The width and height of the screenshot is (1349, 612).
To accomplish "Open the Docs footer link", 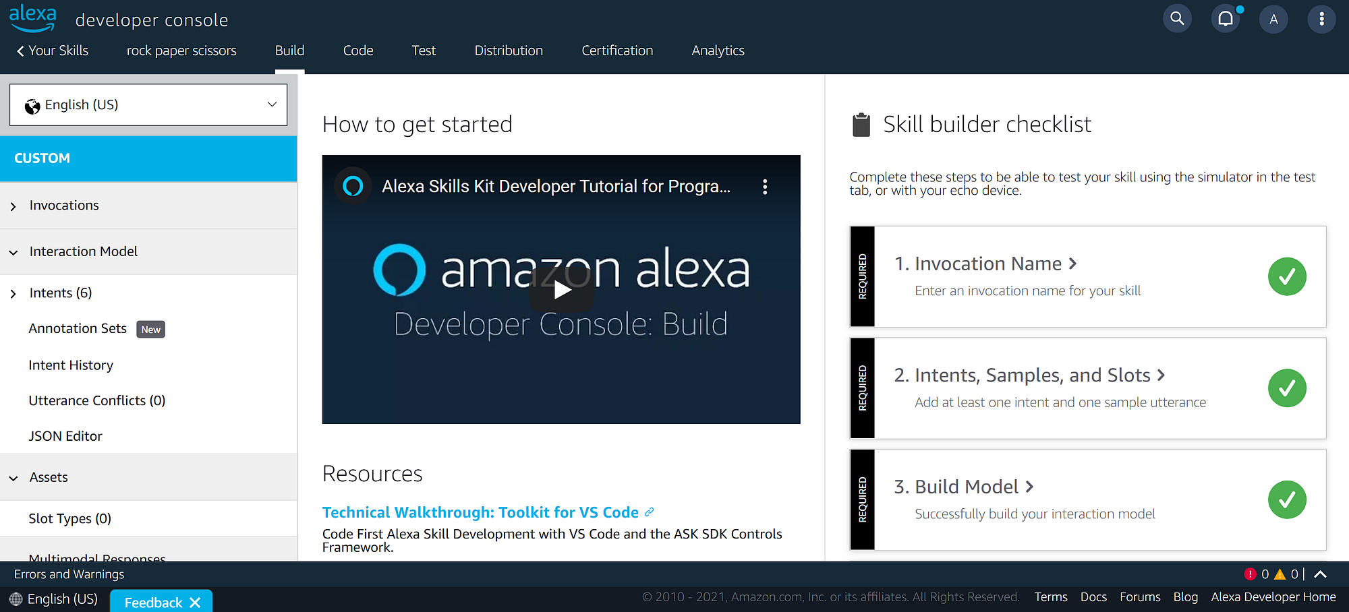I will point(1093,597).
